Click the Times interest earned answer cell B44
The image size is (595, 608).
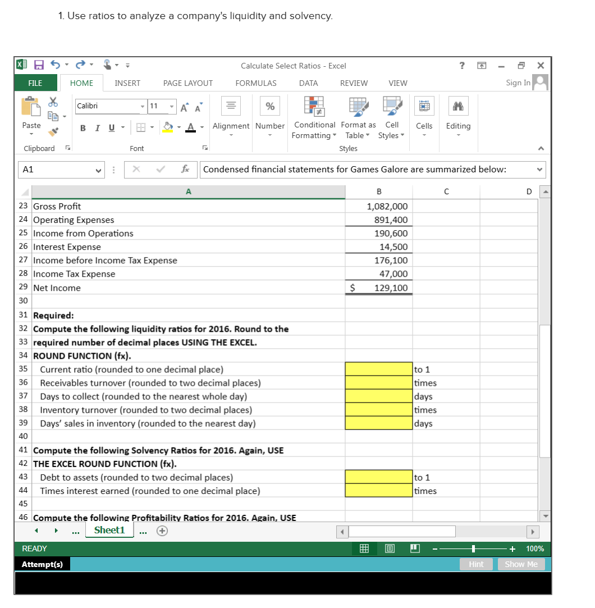tap(379, 491)
